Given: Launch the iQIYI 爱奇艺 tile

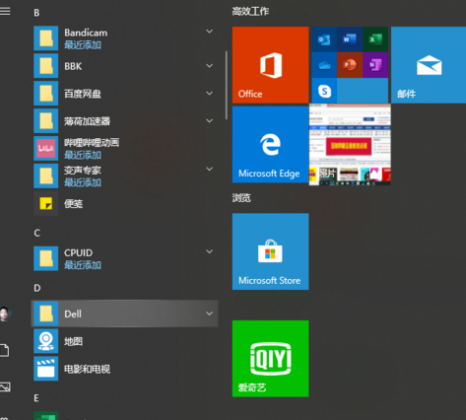Looking at the screenshot, I should [270, 359].
